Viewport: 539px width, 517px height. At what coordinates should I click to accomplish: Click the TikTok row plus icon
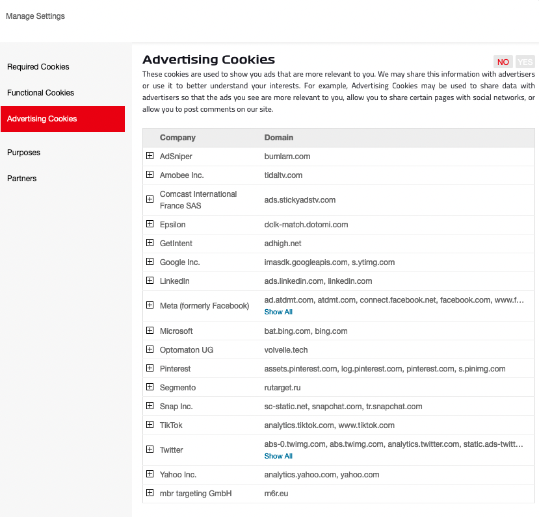(150, 425)
